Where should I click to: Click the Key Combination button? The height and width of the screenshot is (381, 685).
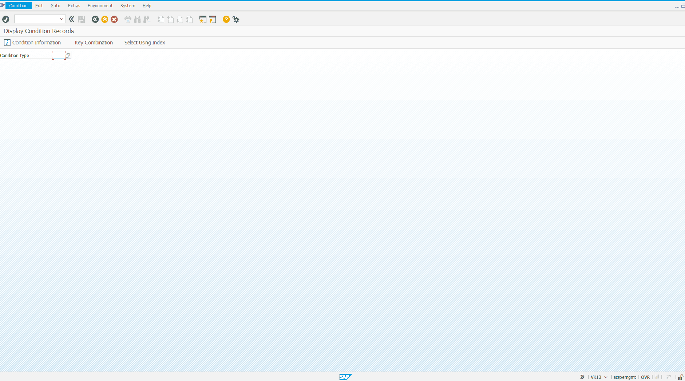point(94,43)
